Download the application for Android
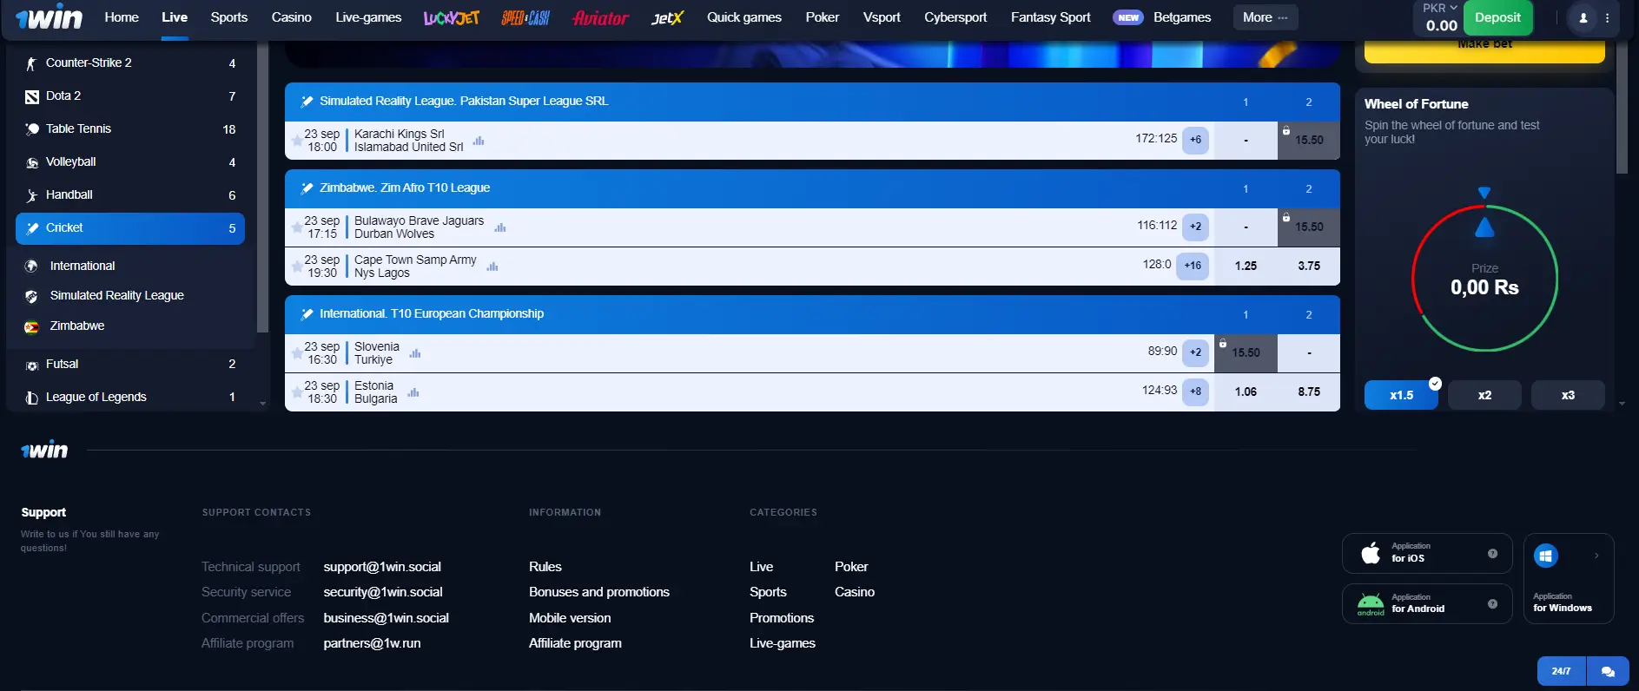This screenshot has height=691, width=1639. tap(1426, 603)
